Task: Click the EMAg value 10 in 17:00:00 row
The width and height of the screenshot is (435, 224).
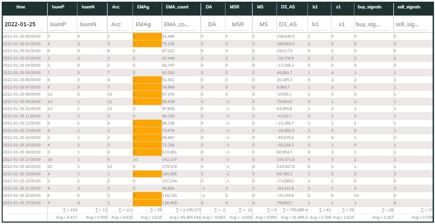Action: [147, 160]
